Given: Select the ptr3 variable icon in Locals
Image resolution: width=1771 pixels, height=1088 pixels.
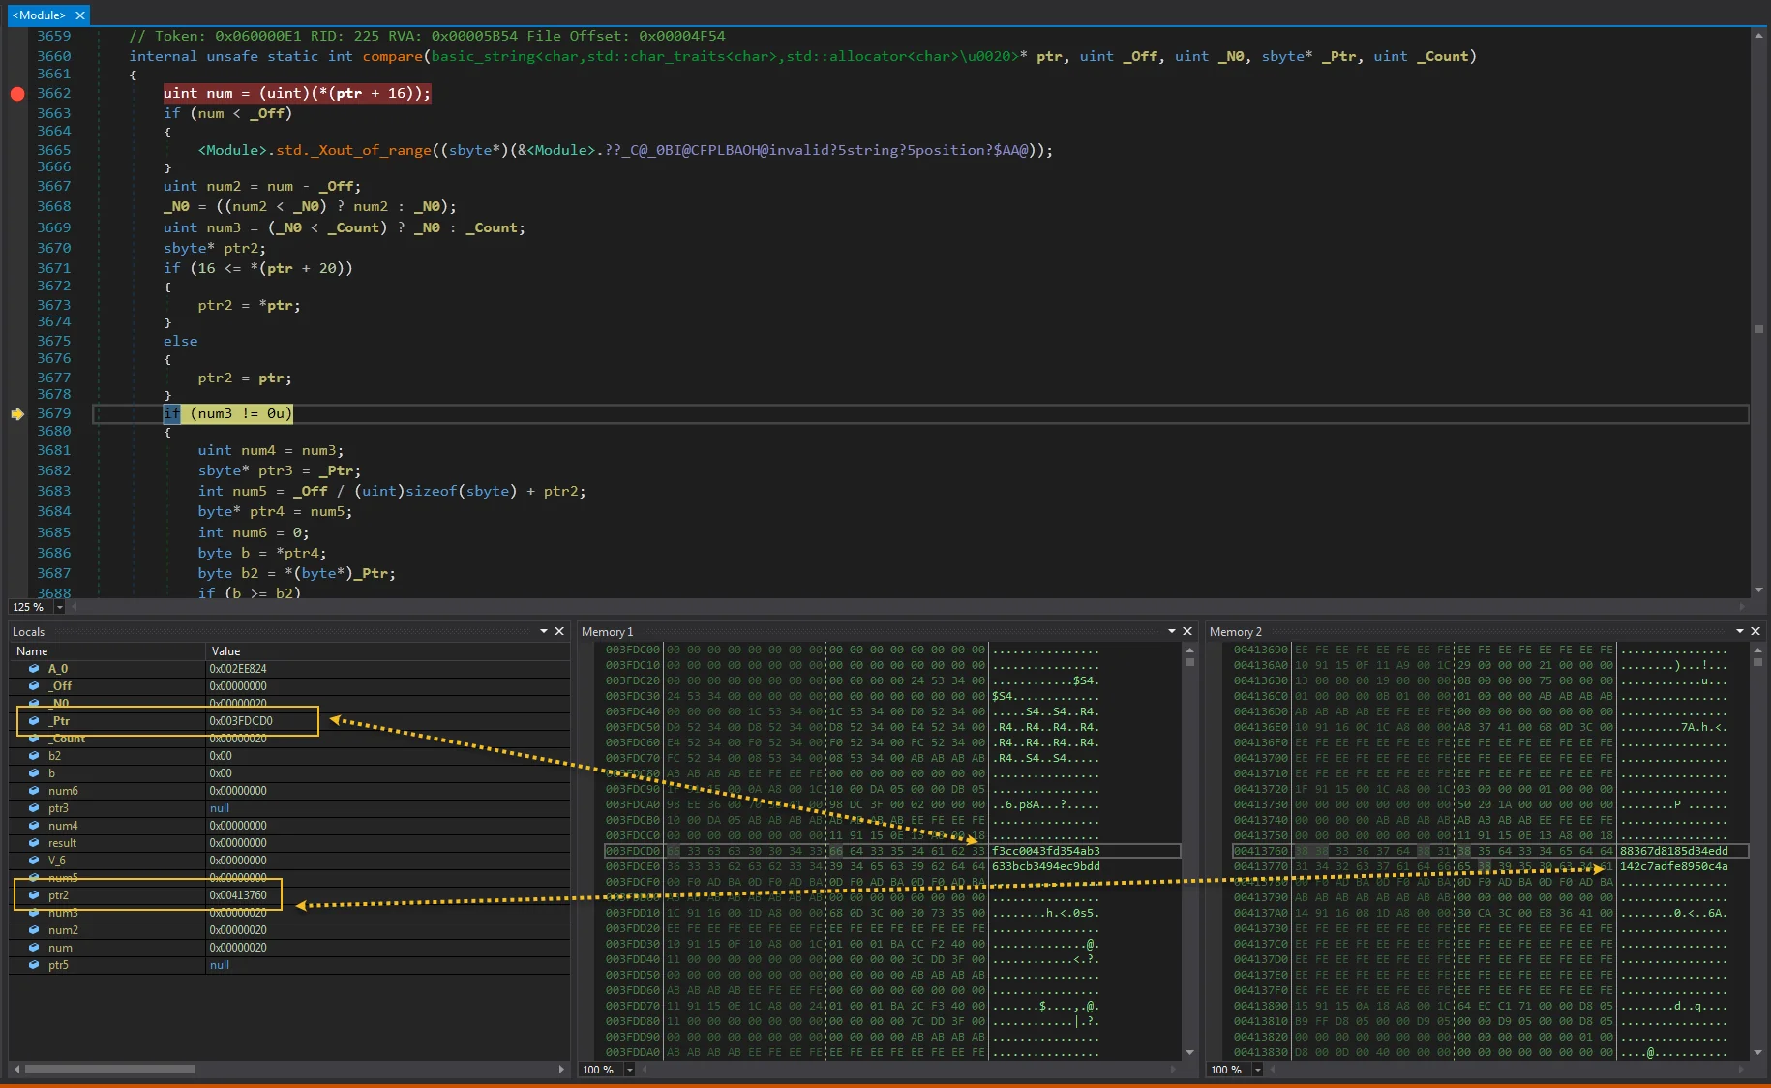Looking at the screenshot, I should tap(34, 808).
